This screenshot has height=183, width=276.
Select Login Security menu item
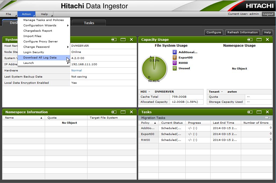(x=44, y=52)
